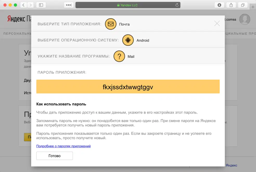256x172 pixels.
Task: Add a new tab with plus button
Action: (253, 7)
